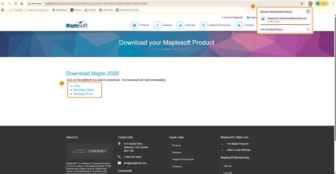Download the Windows 64-bit version
The width and height of the screenshot is (336, 174).
pos(83,94)
